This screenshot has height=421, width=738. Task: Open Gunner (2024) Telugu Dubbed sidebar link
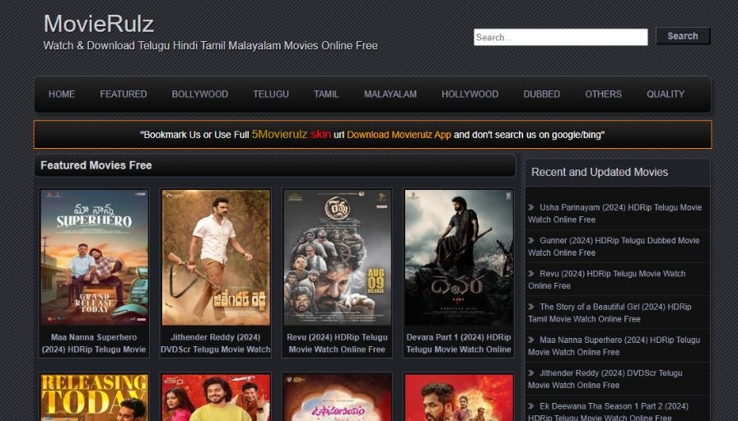614,246
